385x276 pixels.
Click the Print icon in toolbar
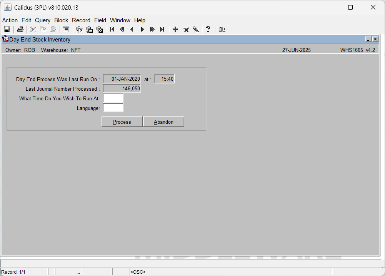coord(20,30)
